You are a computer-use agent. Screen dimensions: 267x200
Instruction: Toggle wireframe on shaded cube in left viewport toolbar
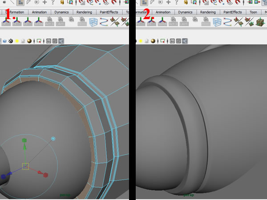[x=4, y=41]
